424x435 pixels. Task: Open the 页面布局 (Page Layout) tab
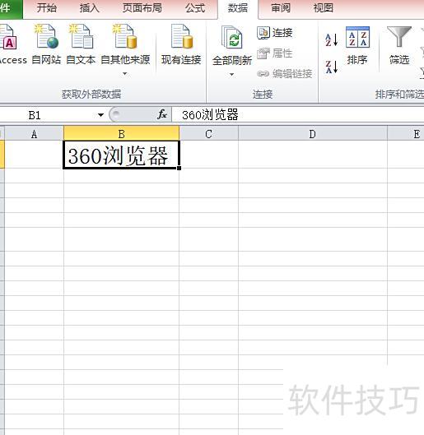point(142,7)
